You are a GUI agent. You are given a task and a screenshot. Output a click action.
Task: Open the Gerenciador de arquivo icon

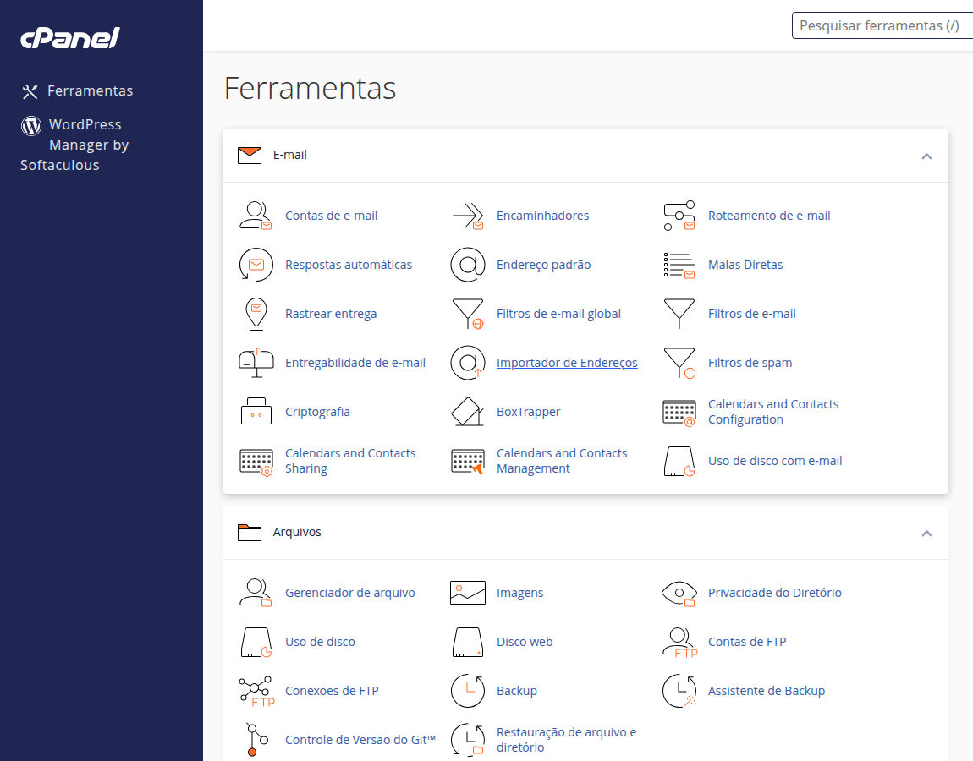click(256, 593)
